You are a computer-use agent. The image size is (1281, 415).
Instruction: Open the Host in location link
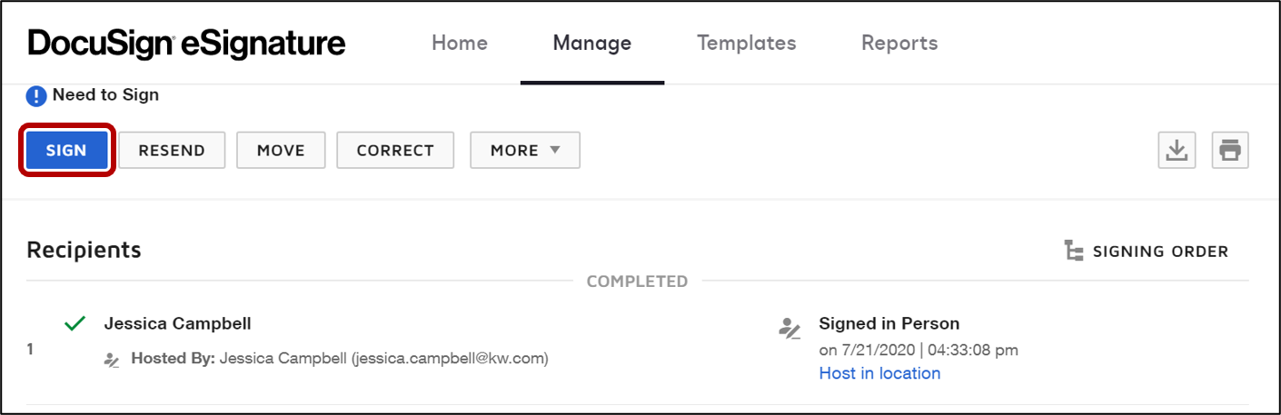pyautogui.click(x=879, y=373)
